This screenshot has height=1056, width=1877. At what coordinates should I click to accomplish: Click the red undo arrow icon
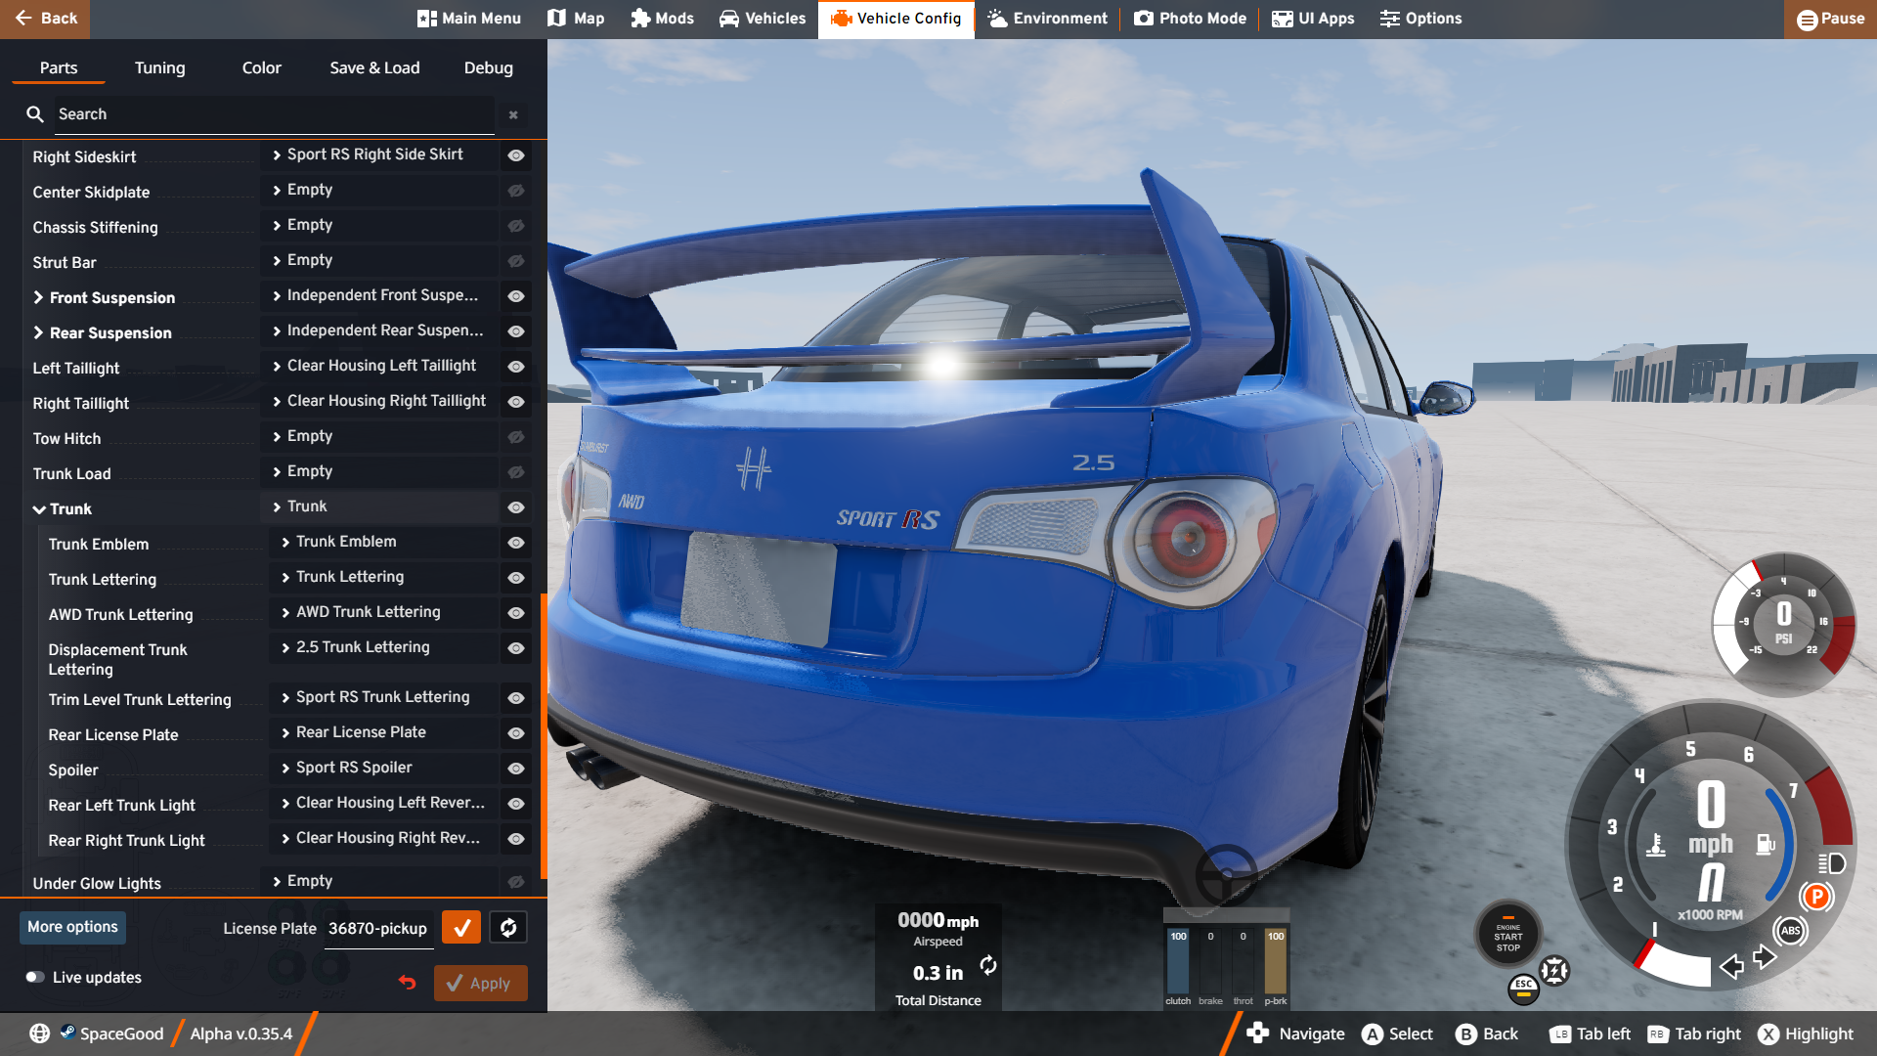tap(408, 983)
